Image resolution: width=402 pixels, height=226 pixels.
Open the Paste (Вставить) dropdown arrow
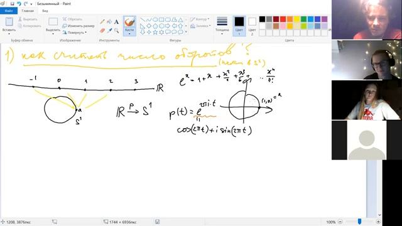tap(9, 34)
